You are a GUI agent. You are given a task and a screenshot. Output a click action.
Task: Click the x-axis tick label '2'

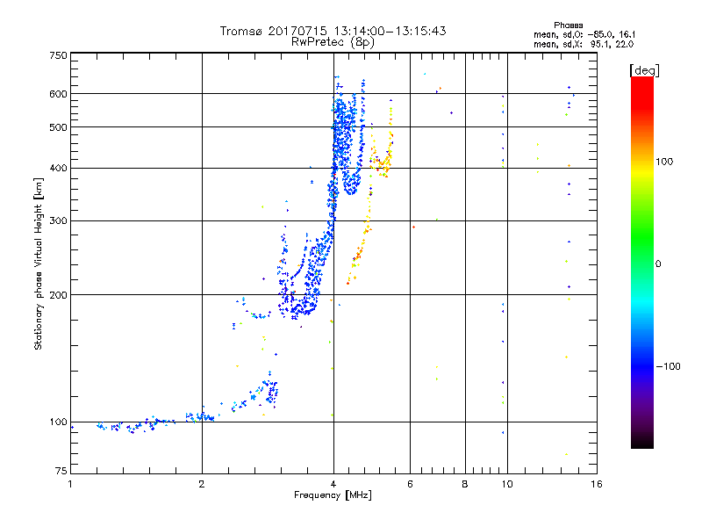pos(202,484)
